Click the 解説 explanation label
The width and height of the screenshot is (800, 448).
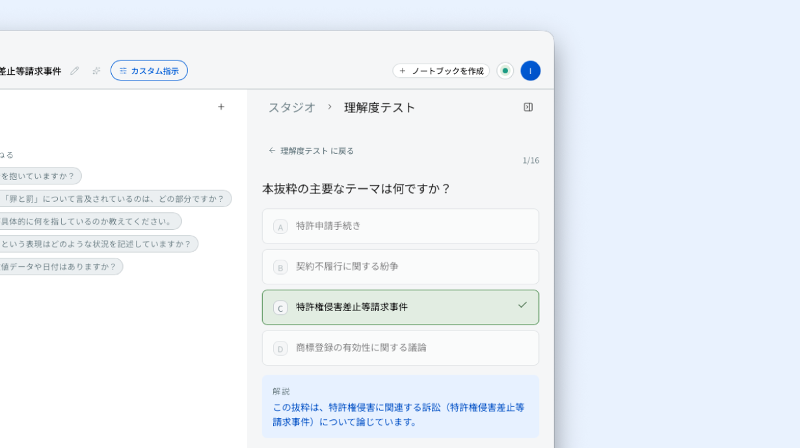[x=282, y=392]
